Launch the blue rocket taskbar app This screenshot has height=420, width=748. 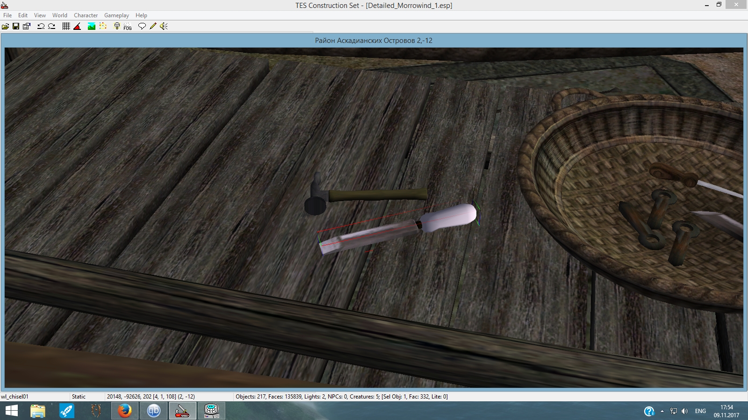66,411
